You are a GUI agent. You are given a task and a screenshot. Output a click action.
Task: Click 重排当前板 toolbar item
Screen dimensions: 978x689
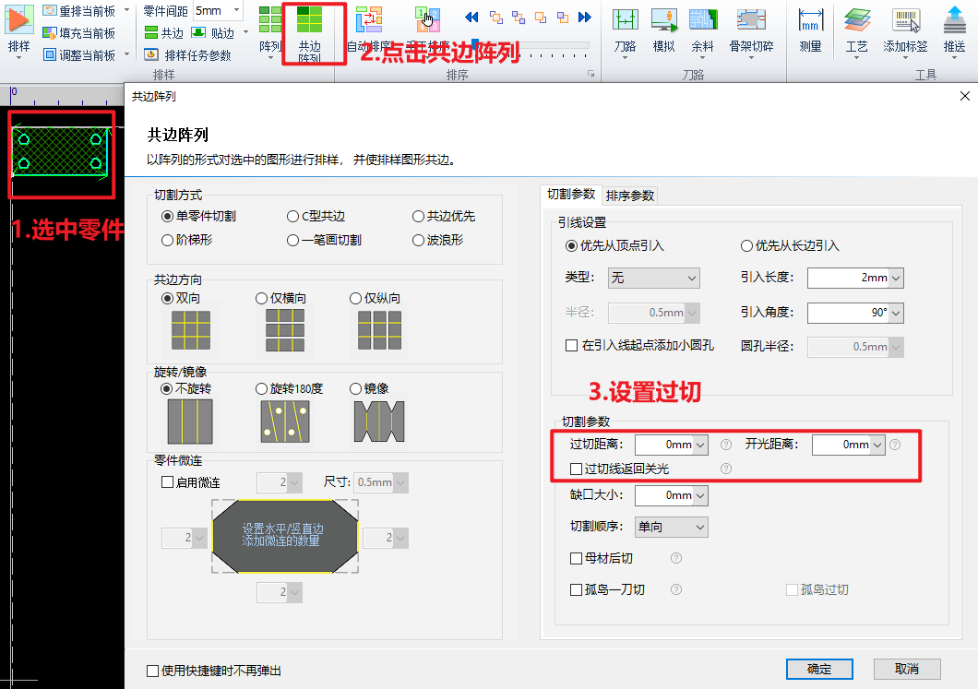[78, 10]
